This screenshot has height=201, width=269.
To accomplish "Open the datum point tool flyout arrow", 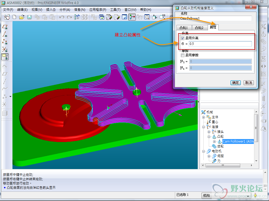I will (x=11, y=97).
